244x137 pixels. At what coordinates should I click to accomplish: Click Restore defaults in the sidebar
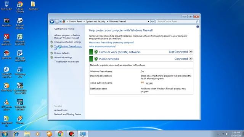pos(62,53)
